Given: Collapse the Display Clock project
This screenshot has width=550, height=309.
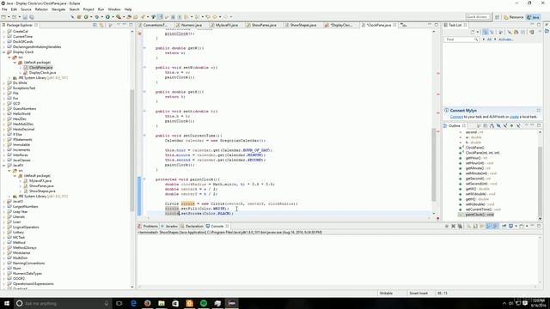Looking at the screenshot, I should coord(3,51).
